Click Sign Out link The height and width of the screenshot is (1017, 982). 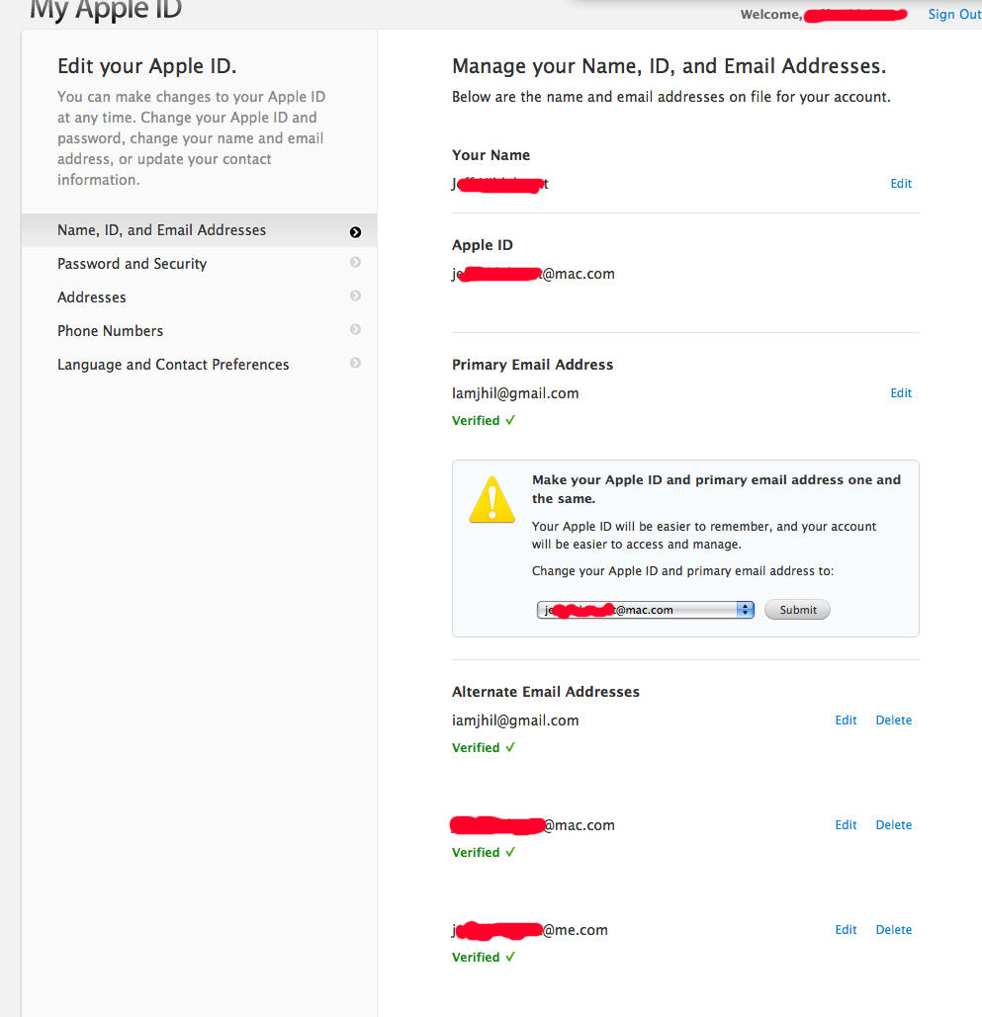pyautogui.click(x=954, y=14)
